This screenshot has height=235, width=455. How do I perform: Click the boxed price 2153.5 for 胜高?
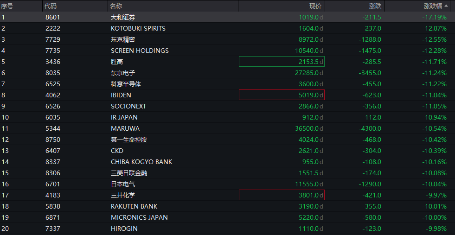pos(282,62)
